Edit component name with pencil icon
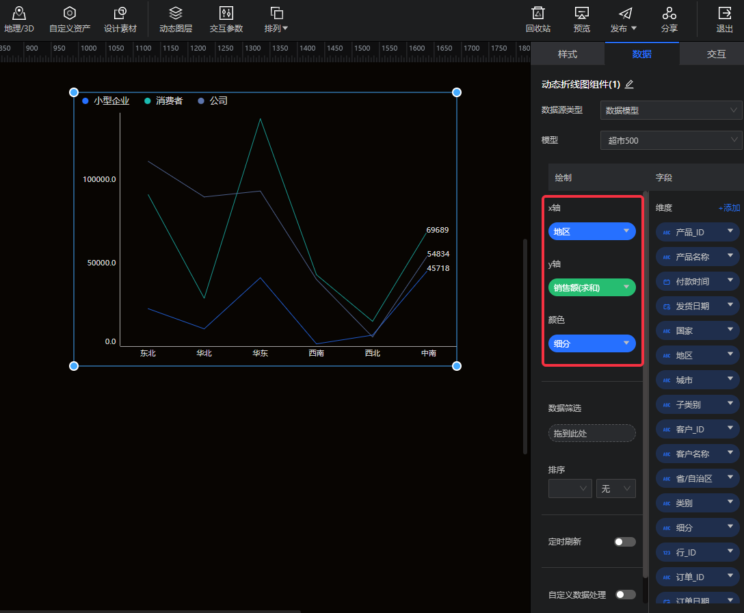This screenshot has width=744, height=613. (x=629, y=84)
